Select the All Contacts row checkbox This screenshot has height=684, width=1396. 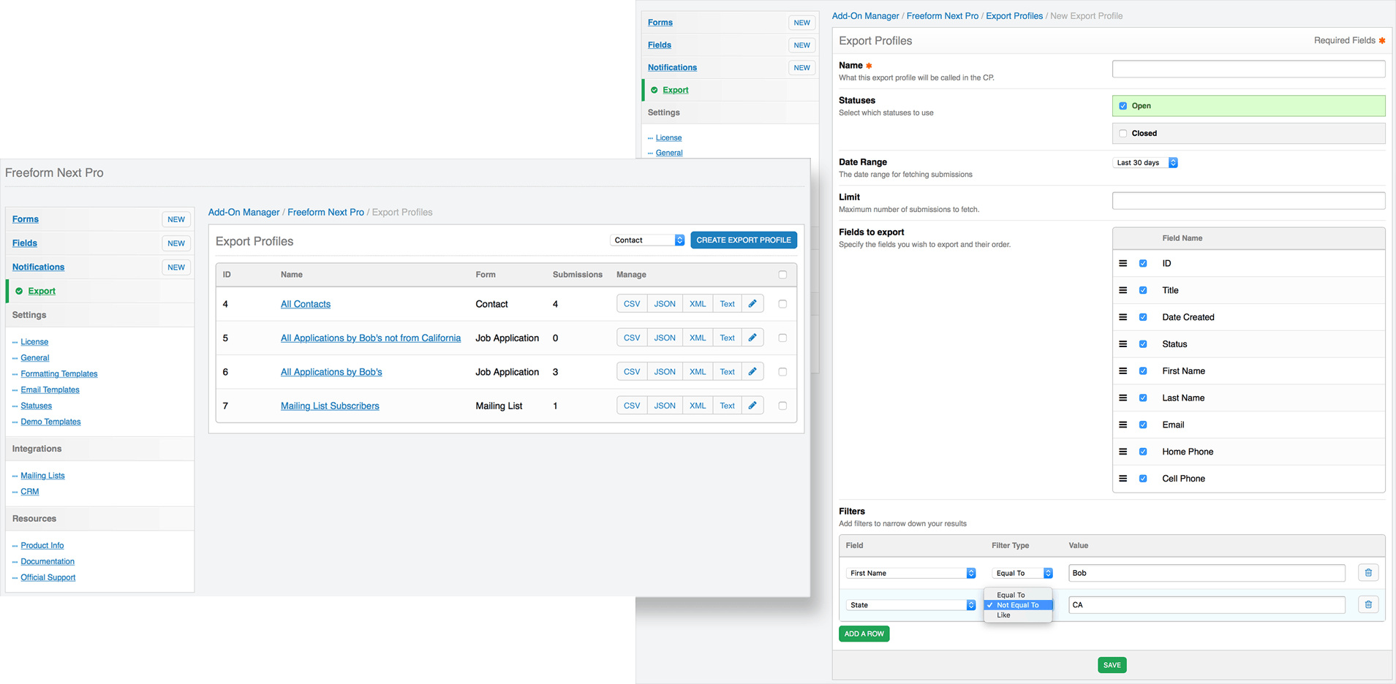click(782, 304)
